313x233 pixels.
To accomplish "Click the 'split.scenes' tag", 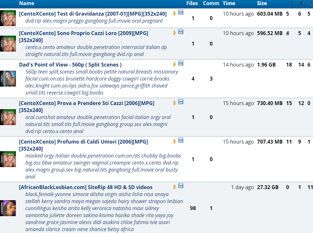I will (61, 72).
